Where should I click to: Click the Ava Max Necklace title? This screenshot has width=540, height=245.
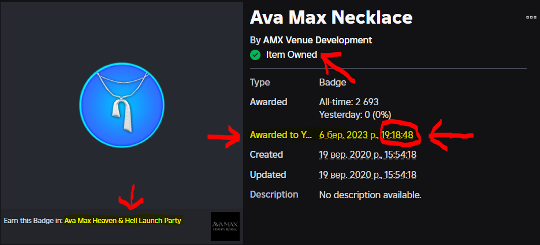click(x=331, y=17)
